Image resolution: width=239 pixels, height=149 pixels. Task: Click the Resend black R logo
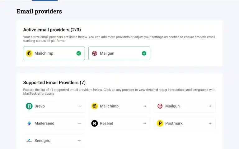(x=95, y=123)
